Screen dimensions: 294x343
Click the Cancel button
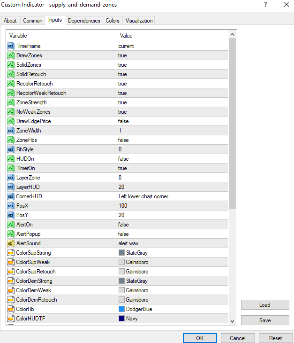238,338
